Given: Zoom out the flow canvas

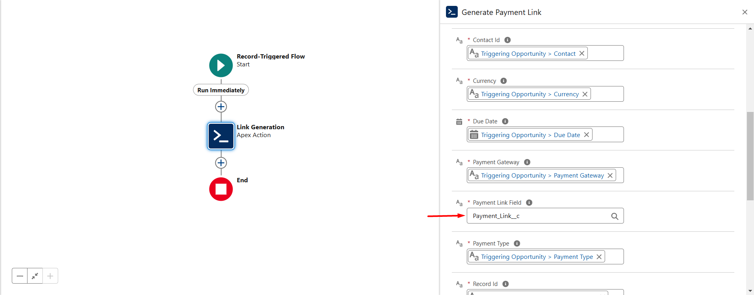Looking at the screenshot, I should pos(20,276).
